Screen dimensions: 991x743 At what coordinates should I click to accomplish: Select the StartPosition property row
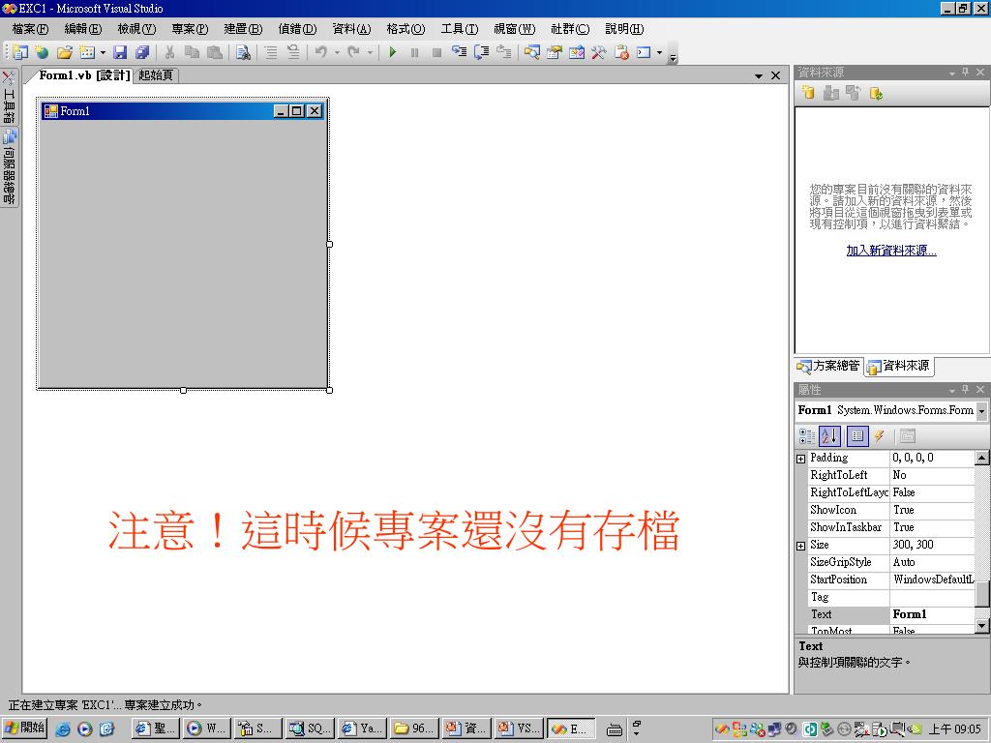pyautogui.click(x=886, y=580)
